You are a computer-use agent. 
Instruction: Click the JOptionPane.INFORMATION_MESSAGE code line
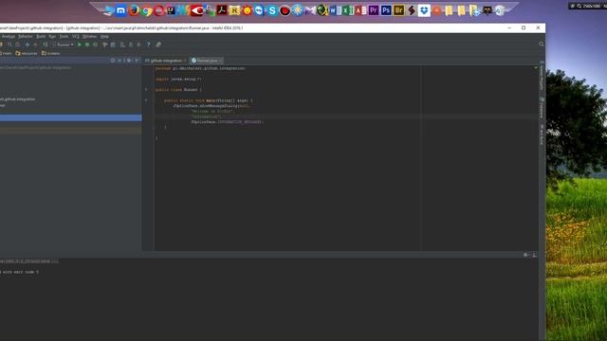coord(227,122)
